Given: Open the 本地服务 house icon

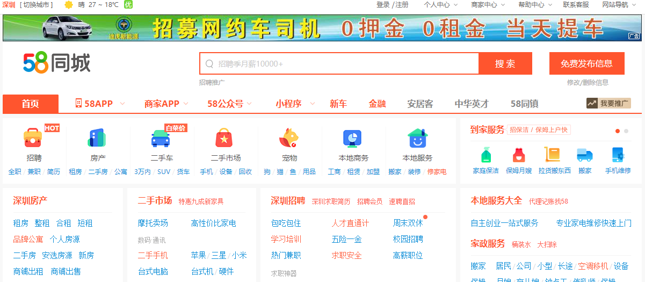Looking at the screenshot, I should point(417,138).
